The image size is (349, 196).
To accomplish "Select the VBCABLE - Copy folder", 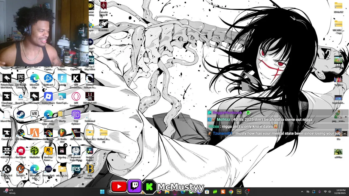I will [x=338, y=27].
